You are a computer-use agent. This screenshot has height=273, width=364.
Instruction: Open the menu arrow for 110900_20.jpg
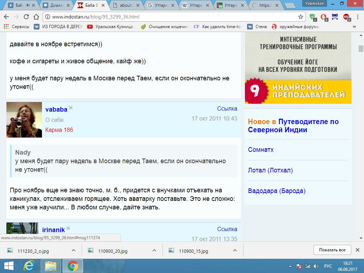click(x=154, y=250)
